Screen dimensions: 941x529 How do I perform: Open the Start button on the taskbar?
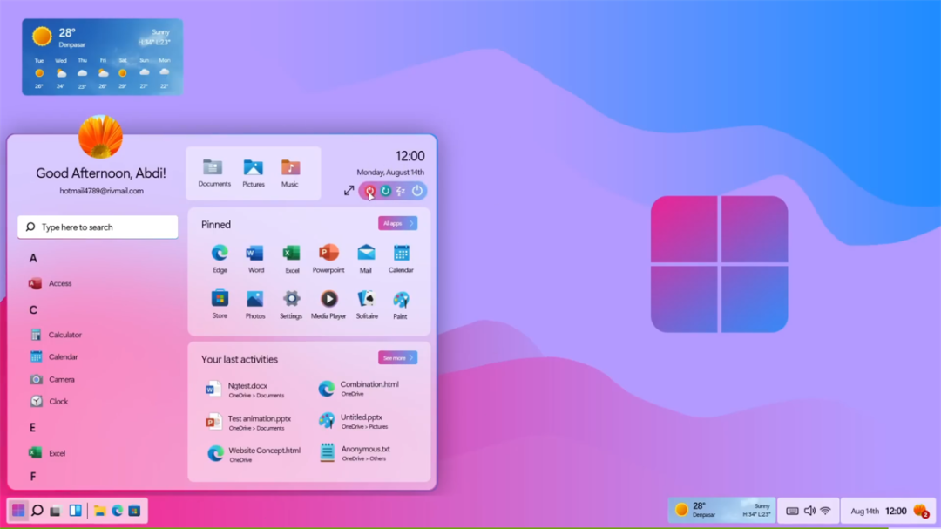(18, 511)
